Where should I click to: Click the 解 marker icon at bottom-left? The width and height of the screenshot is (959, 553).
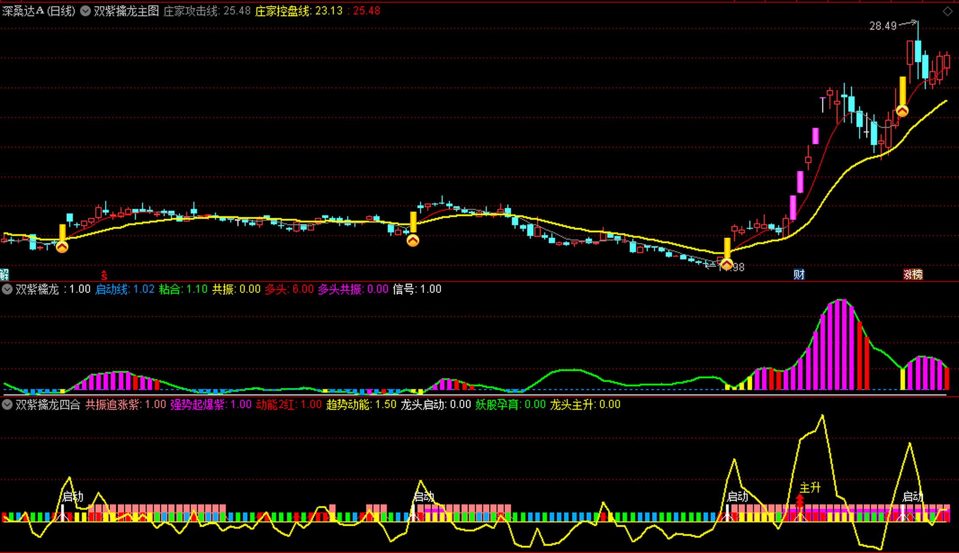point(4,274)
